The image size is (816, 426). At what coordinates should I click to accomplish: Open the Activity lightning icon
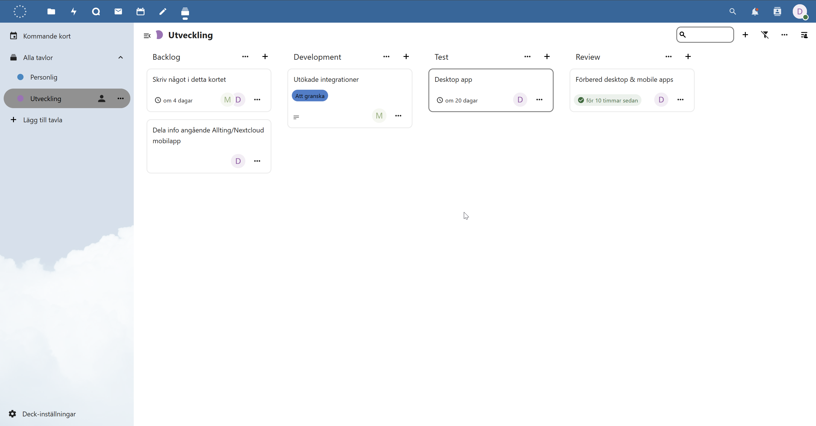[x=73, y=12]
